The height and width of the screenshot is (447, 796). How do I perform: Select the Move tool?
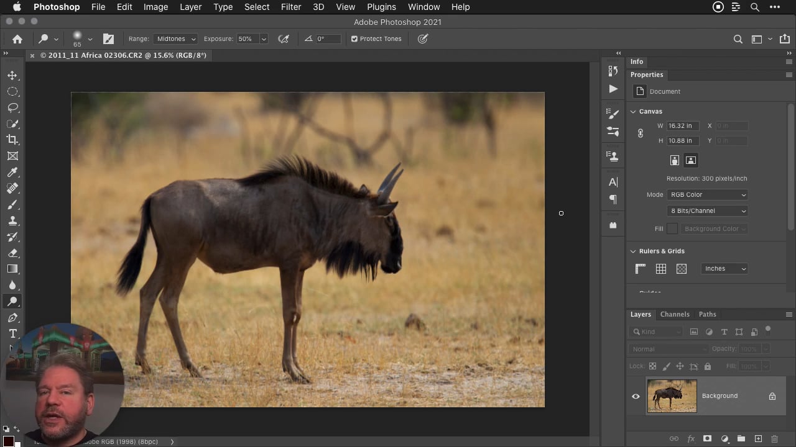[x=12, y=75]
